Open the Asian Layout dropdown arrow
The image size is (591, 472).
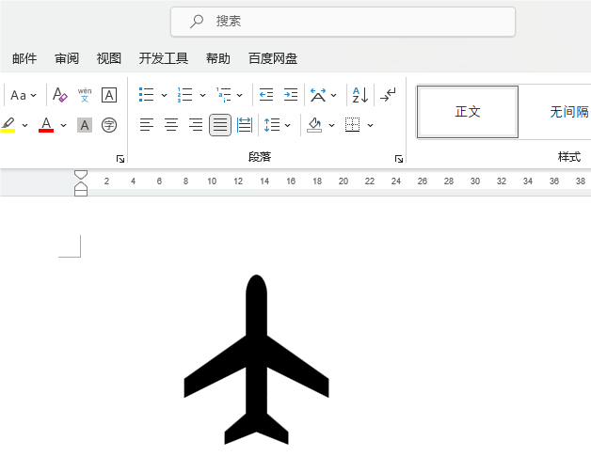pyautogui.click(x=333, y=95)
